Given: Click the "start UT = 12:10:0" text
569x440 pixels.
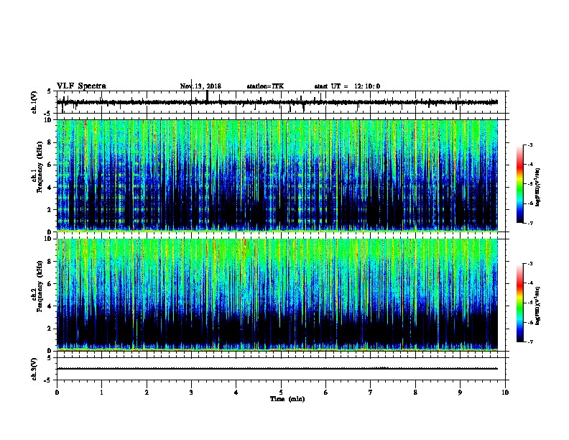Looking at the screenshot, I should (x=347, y=86).
